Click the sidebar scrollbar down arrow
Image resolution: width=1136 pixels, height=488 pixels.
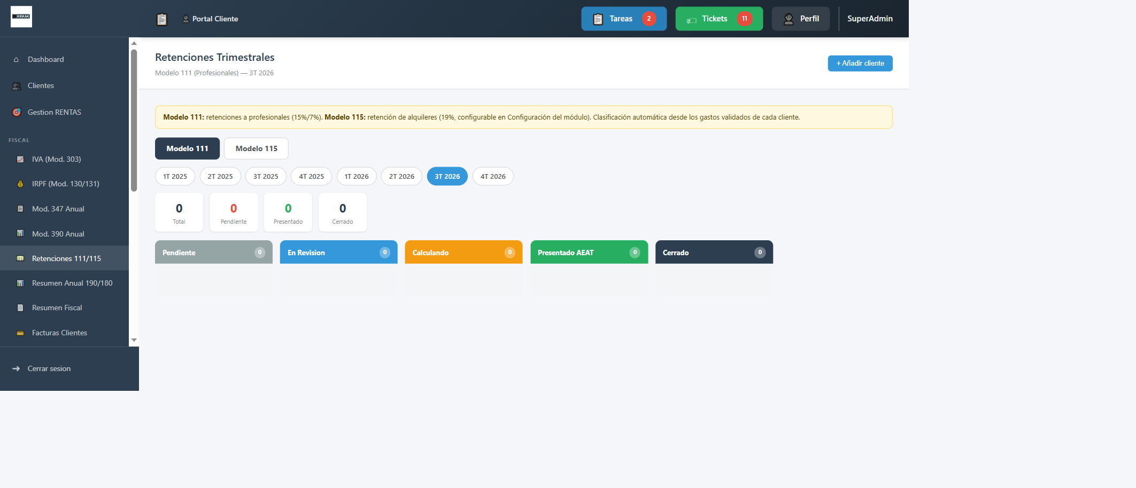134,340
